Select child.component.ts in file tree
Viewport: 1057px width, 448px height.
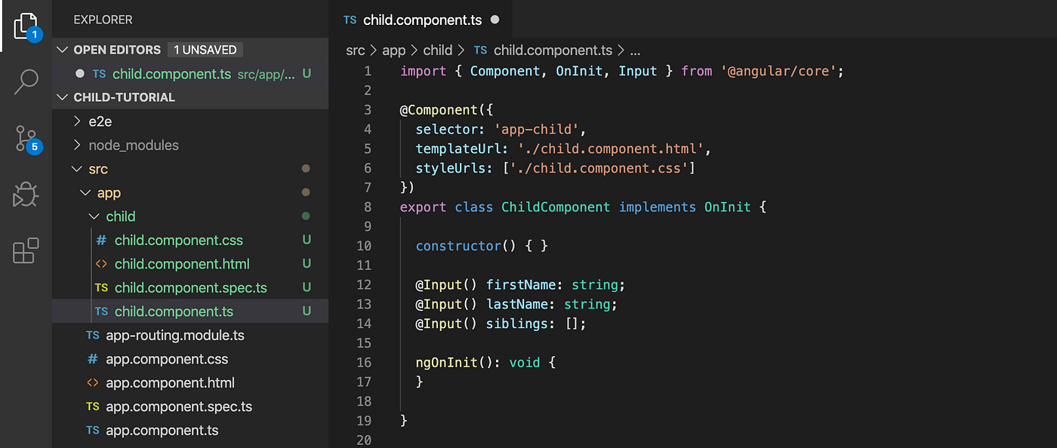190,311
